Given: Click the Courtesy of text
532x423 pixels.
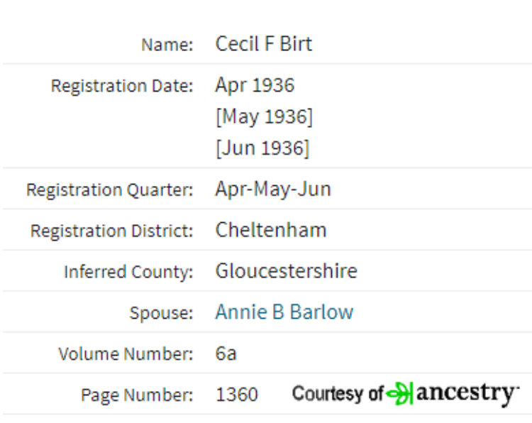Looking at the screenshot, I should pos(338,394).
